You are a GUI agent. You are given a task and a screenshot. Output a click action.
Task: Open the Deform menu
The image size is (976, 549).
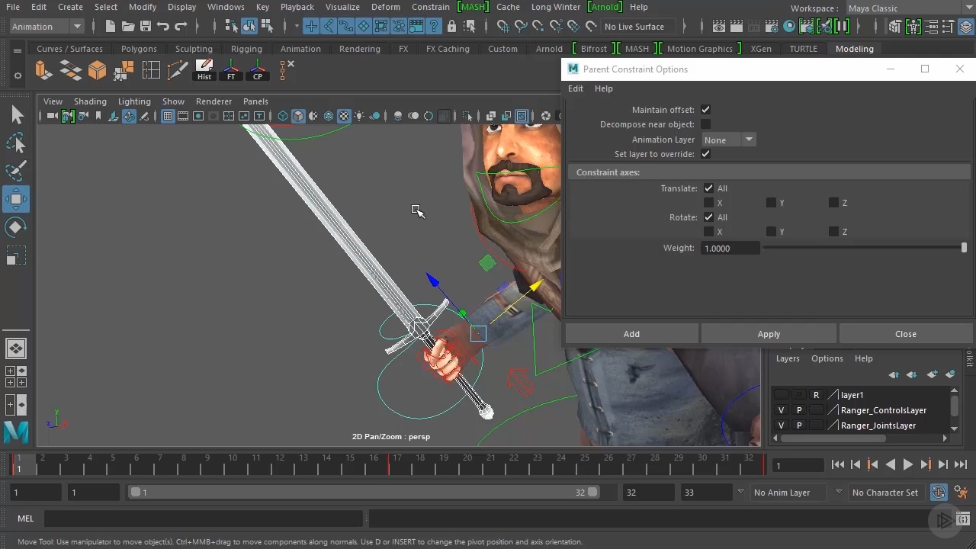(386, 7)
